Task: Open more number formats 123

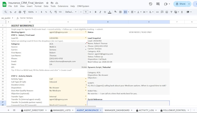Action: (60, 12)
